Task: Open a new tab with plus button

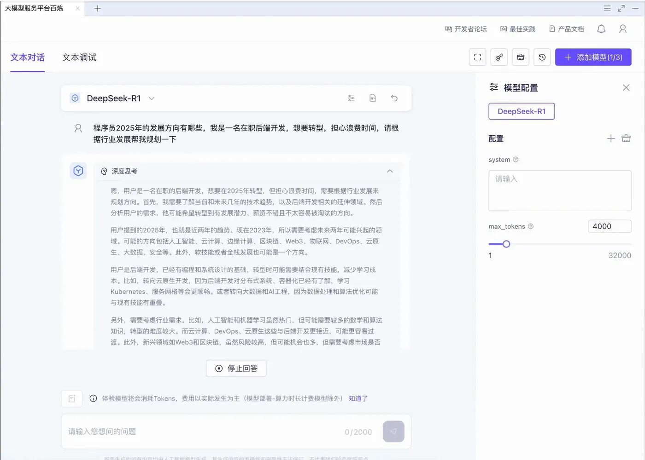Action: point(98,8)
